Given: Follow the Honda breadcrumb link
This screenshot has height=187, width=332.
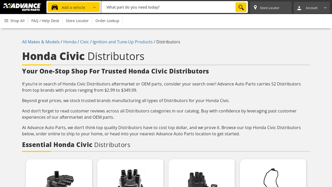Looking at the screenshot, I should click(70, 42).
